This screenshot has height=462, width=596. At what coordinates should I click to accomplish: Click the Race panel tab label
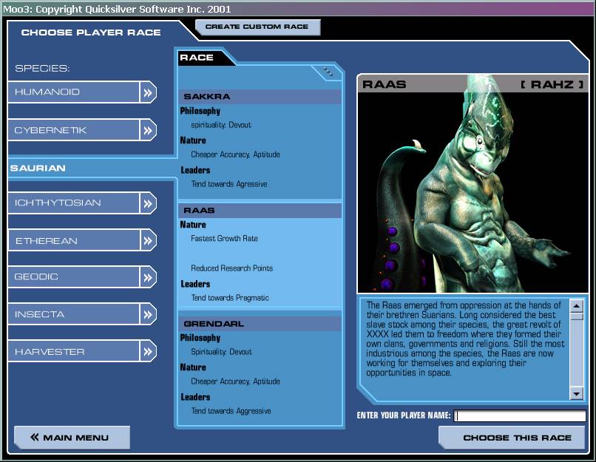click(x=197, y=58)
